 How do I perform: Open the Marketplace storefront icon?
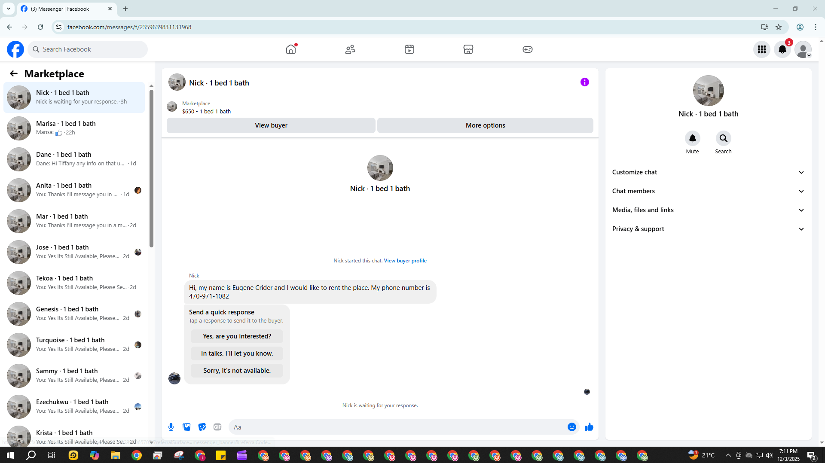(468, 49)
